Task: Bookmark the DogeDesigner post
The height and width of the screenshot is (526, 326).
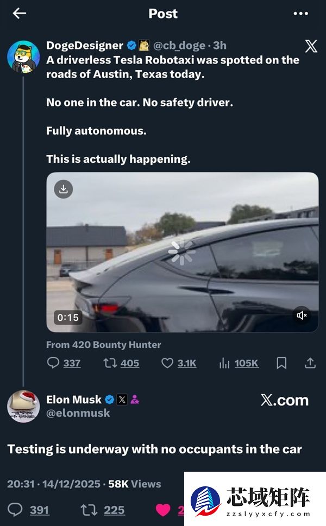Action: 281,363
